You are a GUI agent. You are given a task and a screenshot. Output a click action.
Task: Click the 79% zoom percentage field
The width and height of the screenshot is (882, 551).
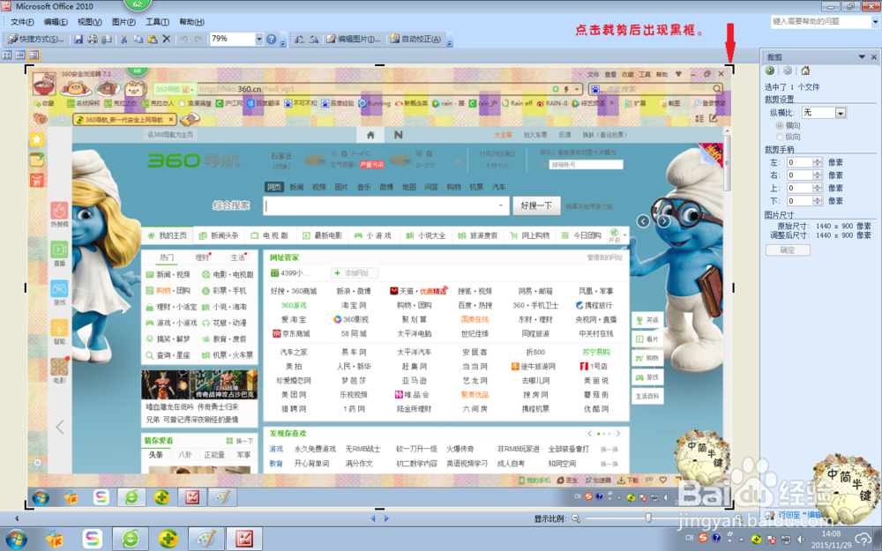[x=232, y=39]
